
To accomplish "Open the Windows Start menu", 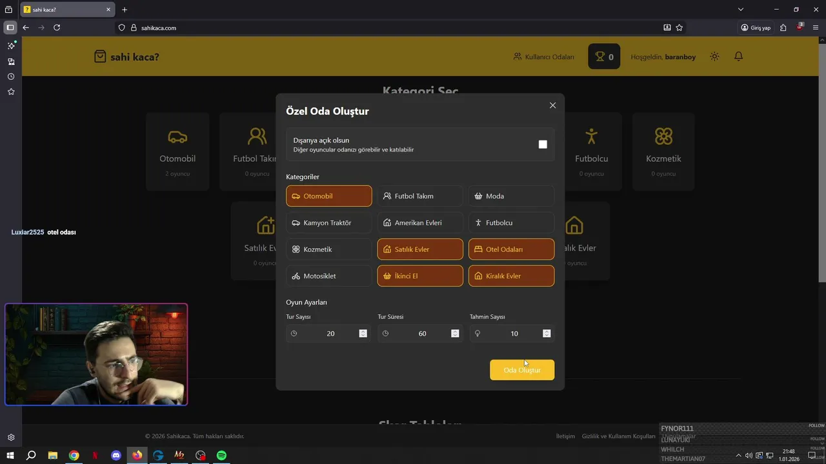I will (10, 456).
